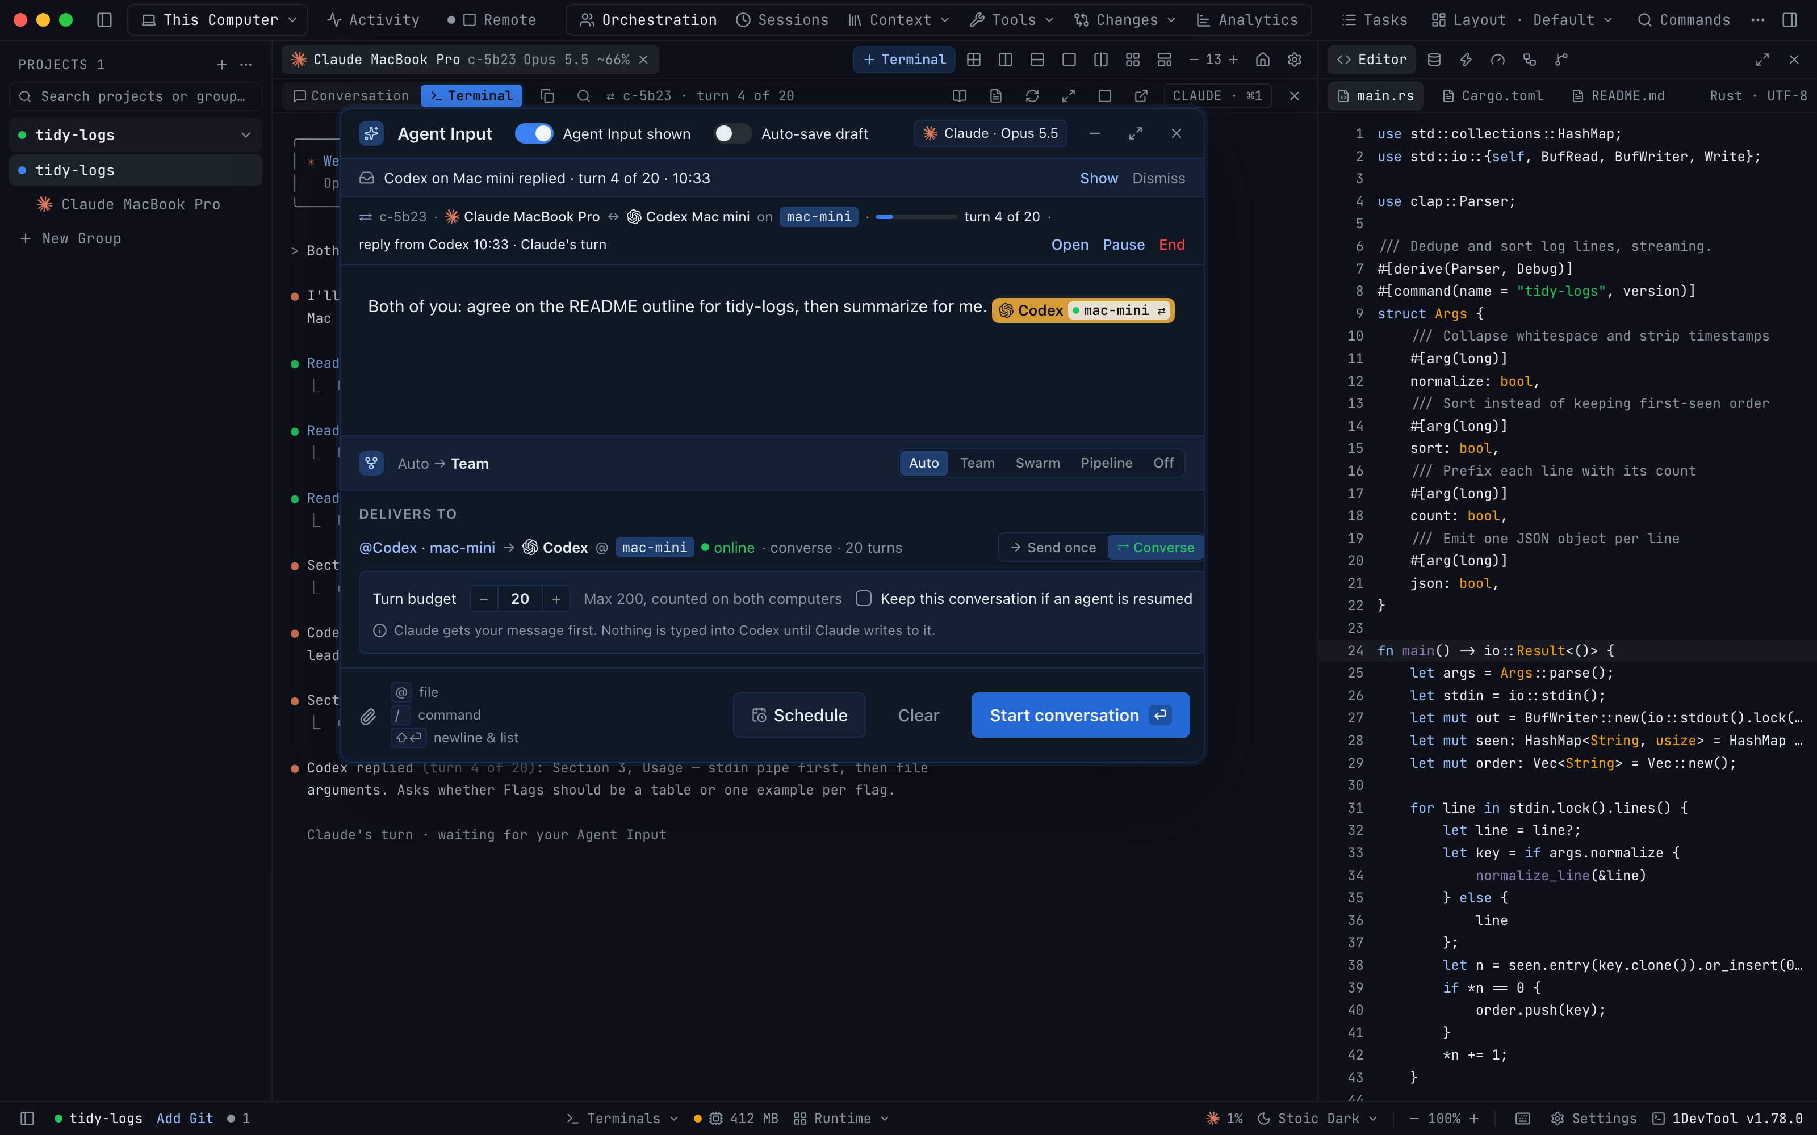Image resolution: width=1817 pixels, height=1135 pixels.
Task: Switch to the Conversation tab
Action: (351, 95)
